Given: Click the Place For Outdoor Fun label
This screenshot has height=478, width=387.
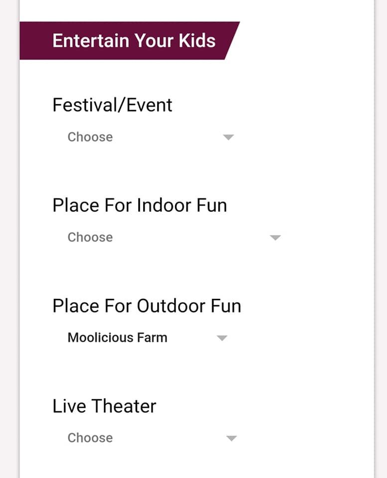Looking at the screenshot, I should point(147,306).
